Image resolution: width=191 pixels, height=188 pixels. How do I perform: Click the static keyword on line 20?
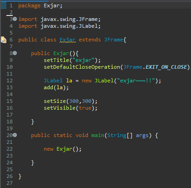[x=63, y=135]
